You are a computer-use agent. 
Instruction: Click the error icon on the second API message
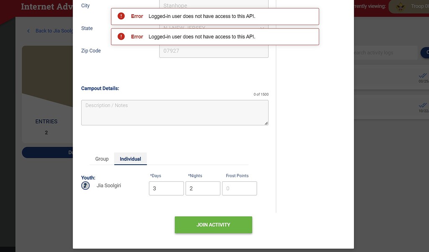pos(121,36)
